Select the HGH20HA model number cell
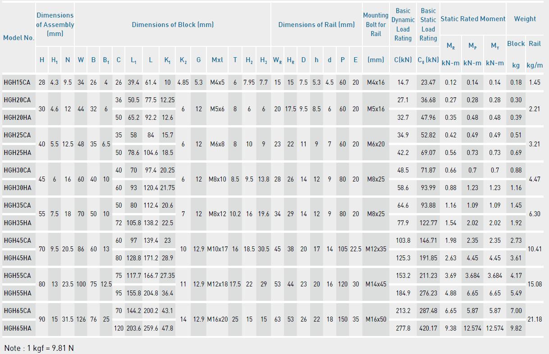549x354 pixels. [x=17, y=118]
